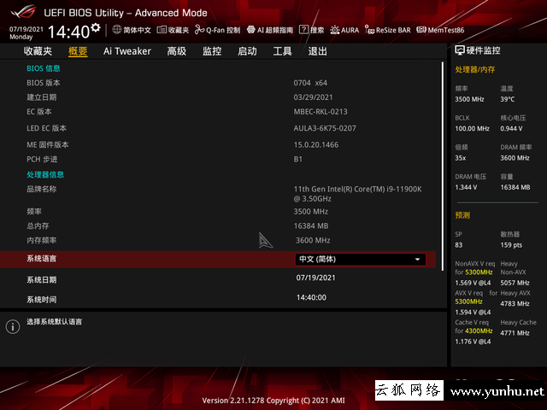Click temperature reading 39°C
This screenshot has width=547, height=410.
507,99
